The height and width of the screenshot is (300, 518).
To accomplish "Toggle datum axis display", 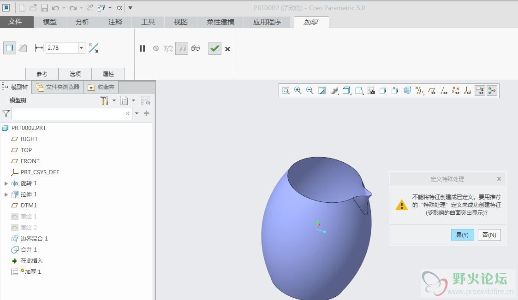I will 444,90.
